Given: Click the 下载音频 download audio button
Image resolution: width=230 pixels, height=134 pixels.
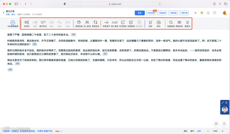Looking at the screenshot, I should click(x=162, y=13).
